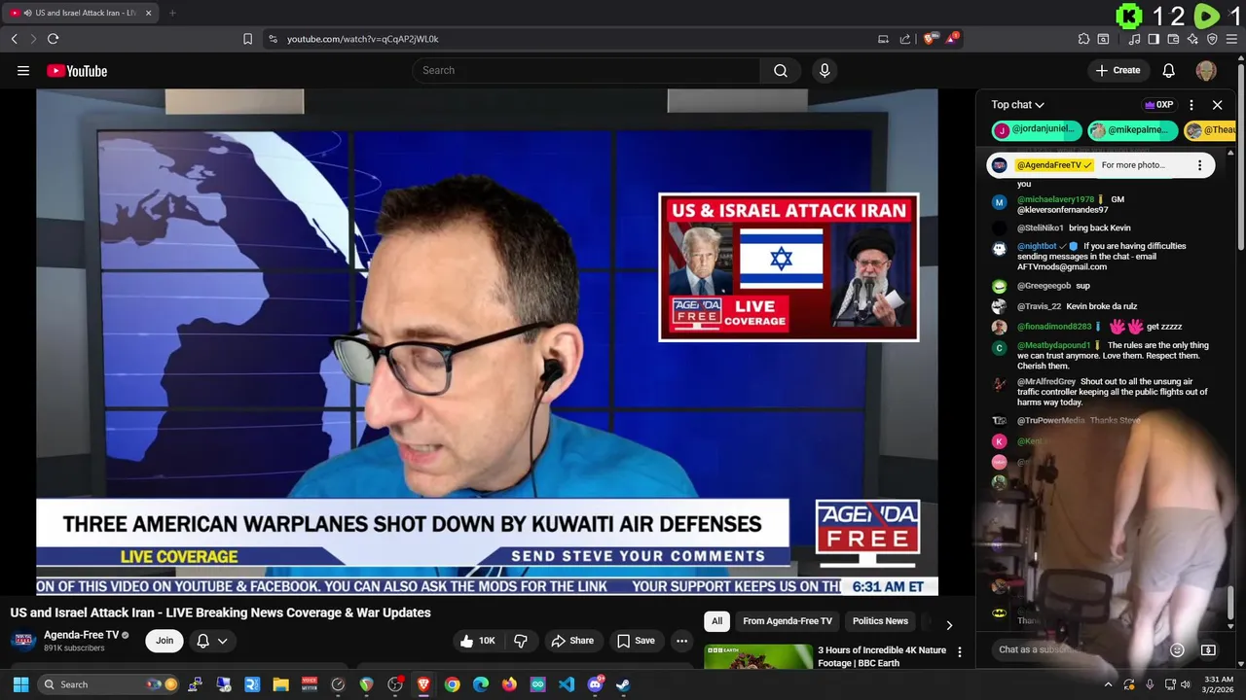Open the Brave playlist music icon

[1134, 39]
